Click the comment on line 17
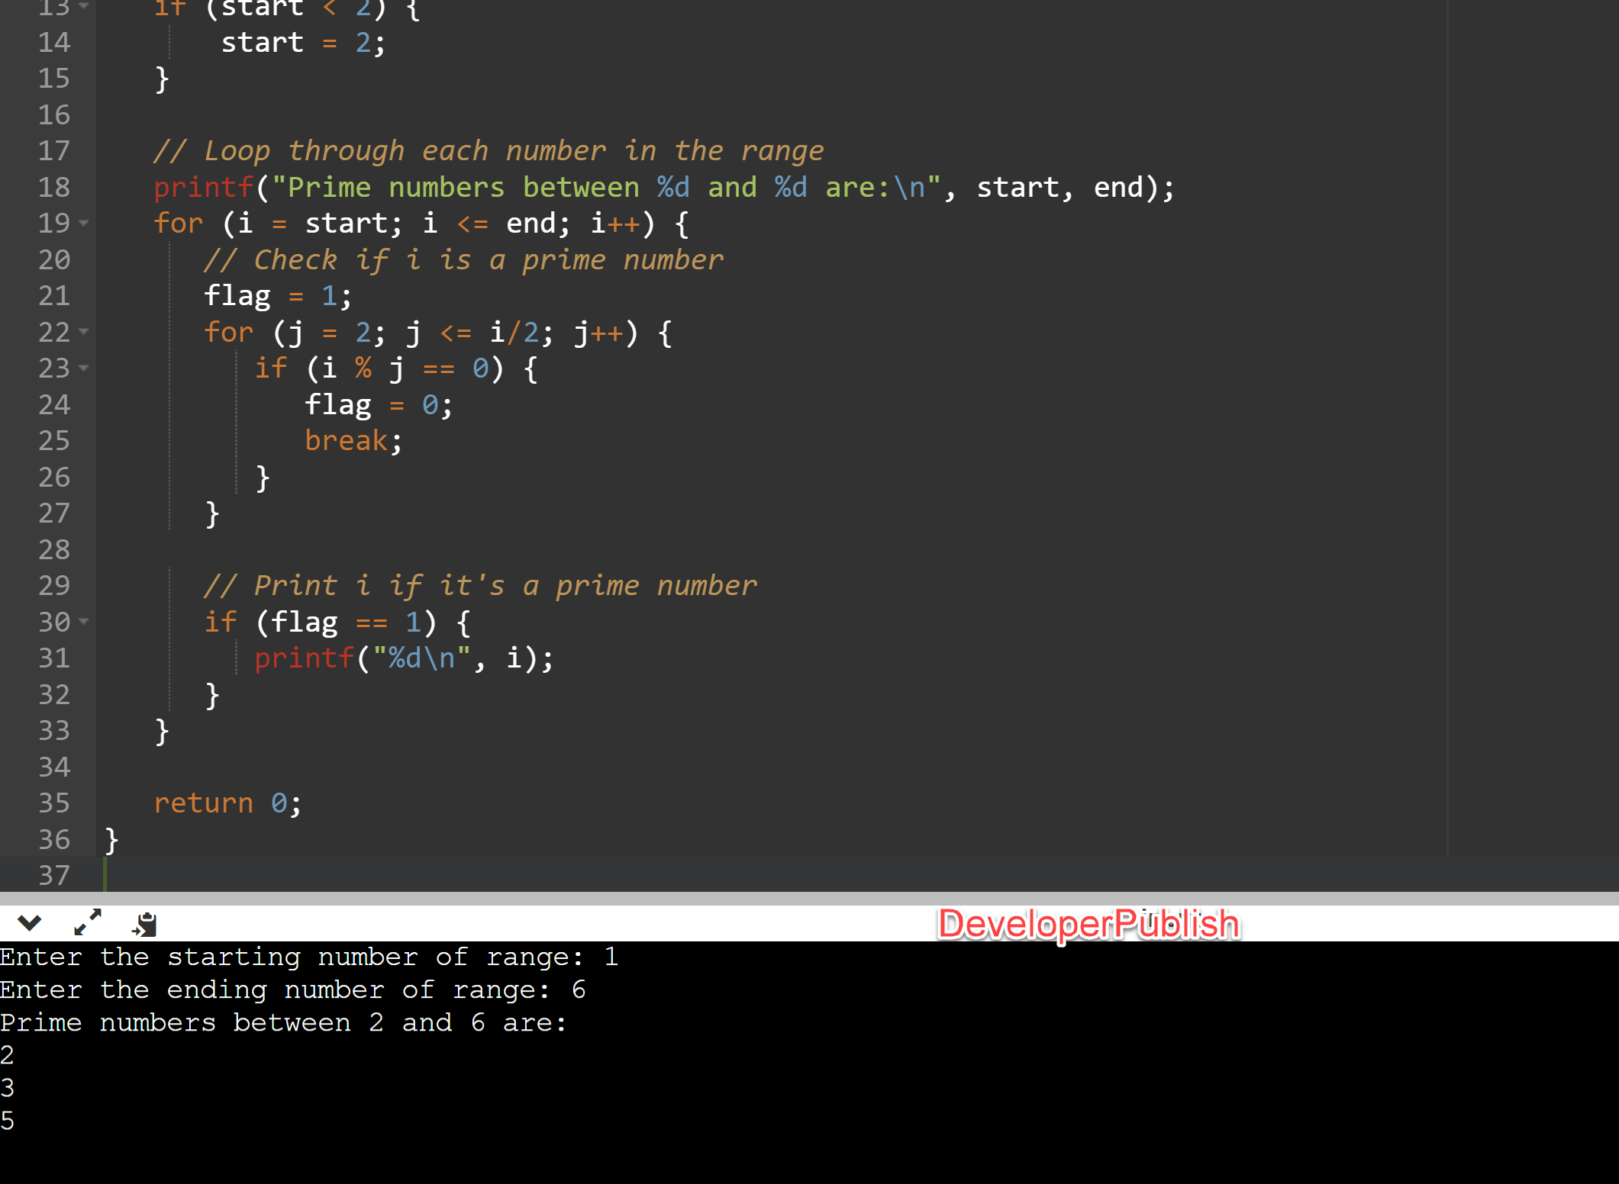 (489, 150)
